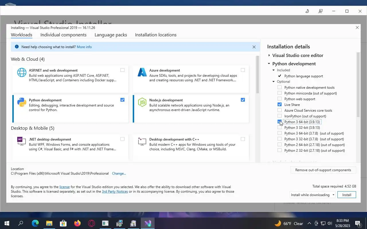
Task: Enable Azure Cloud Services core tools
Action: click(x=280, y=110)
